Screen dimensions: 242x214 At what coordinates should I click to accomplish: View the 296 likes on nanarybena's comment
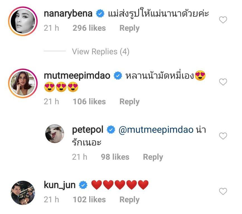[x=89, y=28]
